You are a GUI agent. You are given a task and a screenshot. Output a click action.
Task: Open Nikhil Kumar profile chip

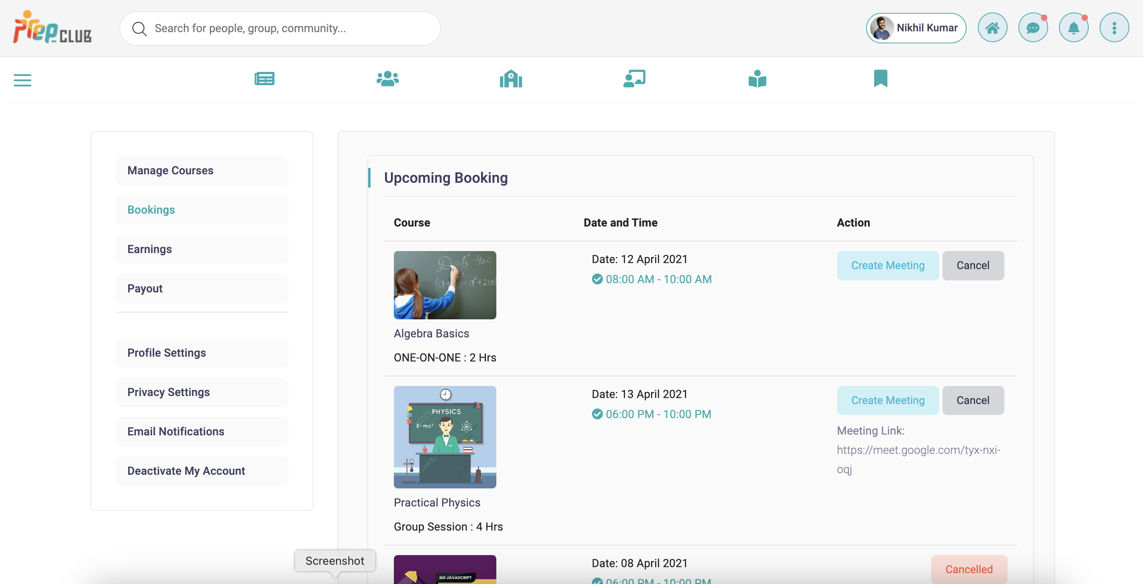pos(916,28)
